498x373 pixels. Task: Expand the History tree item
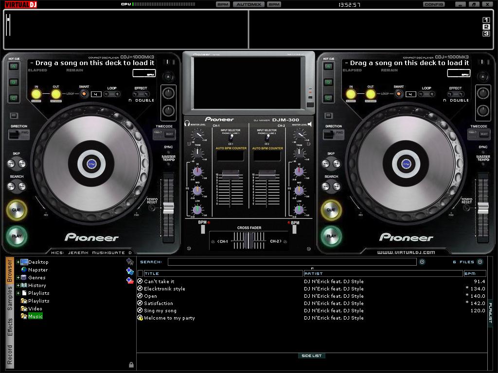tap(18, 285)
